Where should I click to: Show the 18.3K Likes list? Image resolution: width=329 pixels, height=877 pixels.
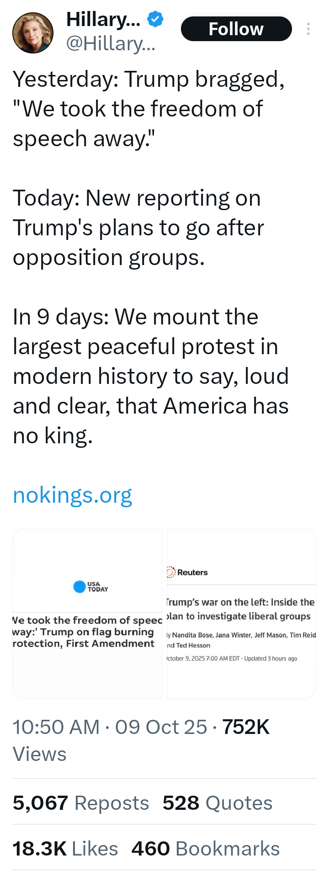(x=65, y=849)
